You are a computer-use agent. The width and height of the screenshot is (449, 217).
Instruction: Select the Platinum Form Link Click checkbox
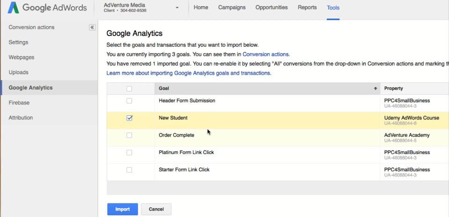[129, 153]
